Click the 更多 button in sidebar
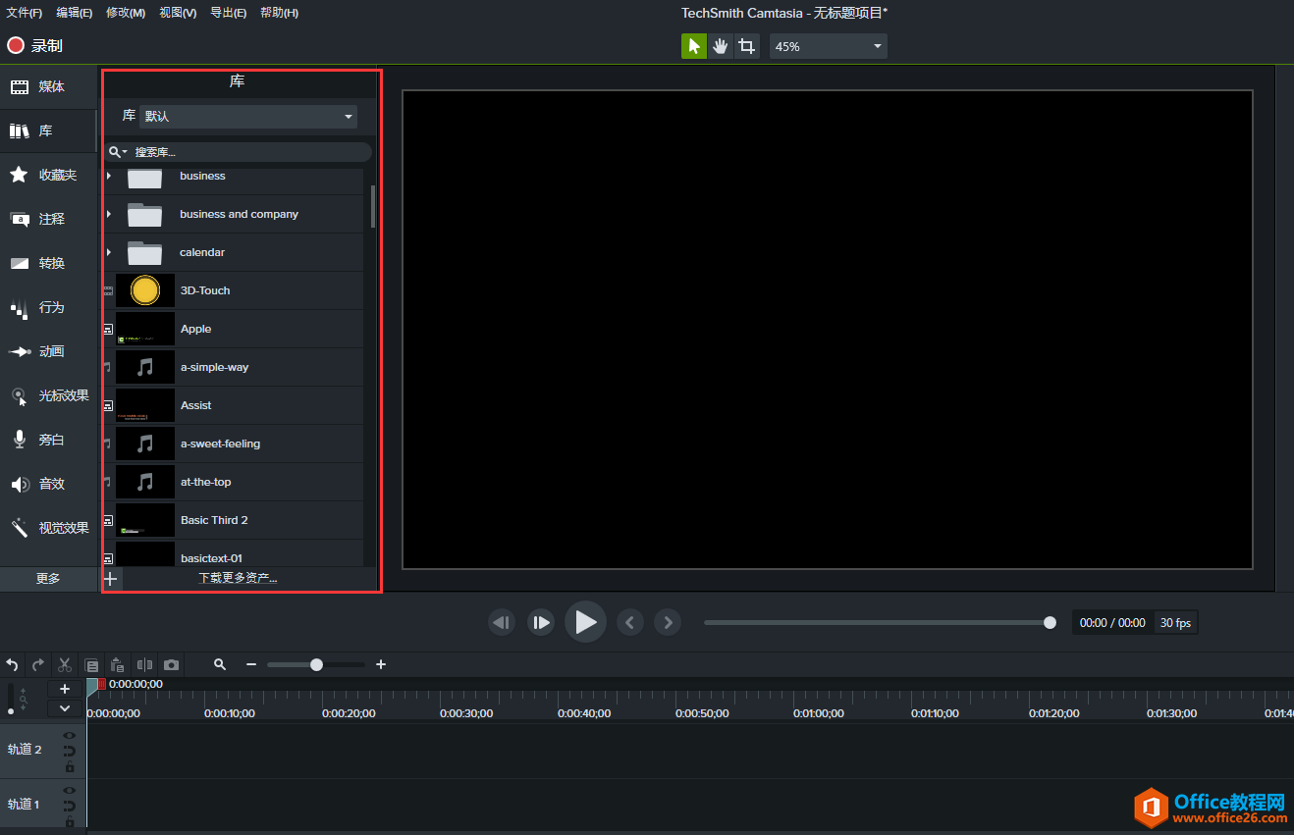The height and width of the screenshot is (835, 1294). pos(48,579)
